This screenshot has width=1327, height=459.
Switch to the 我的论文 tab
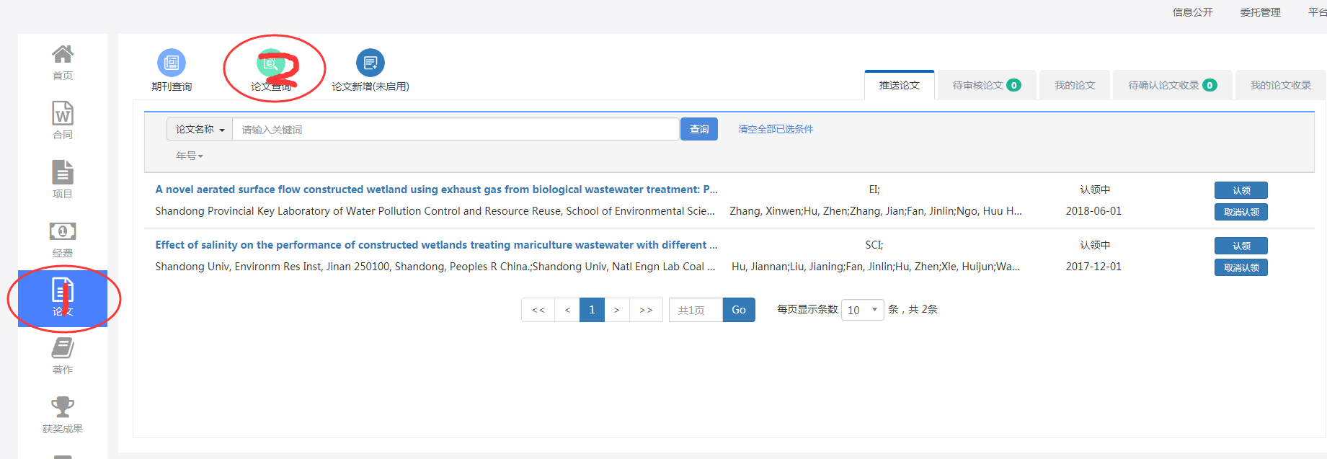tap(1075, 85)
